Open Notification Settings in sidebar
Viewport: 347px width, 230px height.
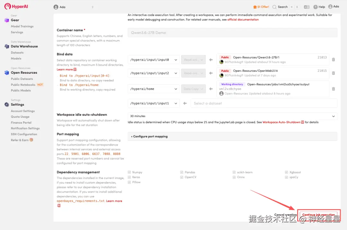pyautogui.click(x=25, y=128)
